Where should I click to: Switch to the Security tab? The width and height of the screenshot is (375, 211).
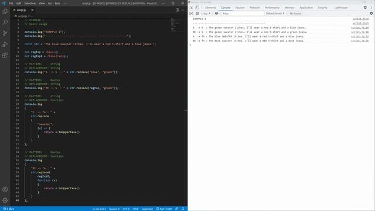[322, 8]
